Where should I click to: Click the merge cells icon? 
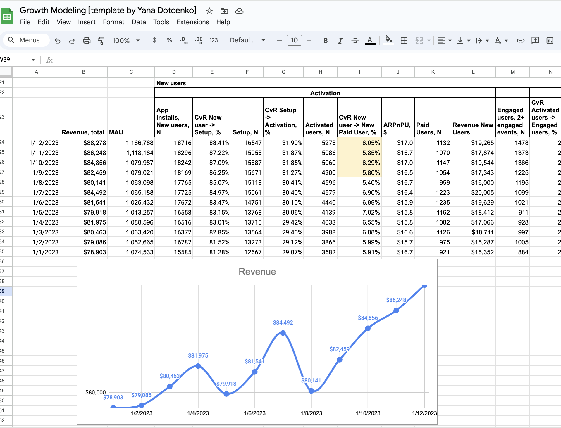point(419,41)
